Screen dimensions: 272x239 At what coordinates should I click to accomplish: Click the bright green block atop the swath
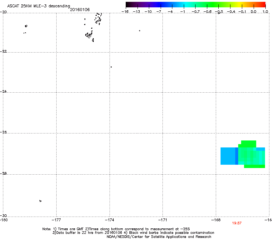point(248,144)
